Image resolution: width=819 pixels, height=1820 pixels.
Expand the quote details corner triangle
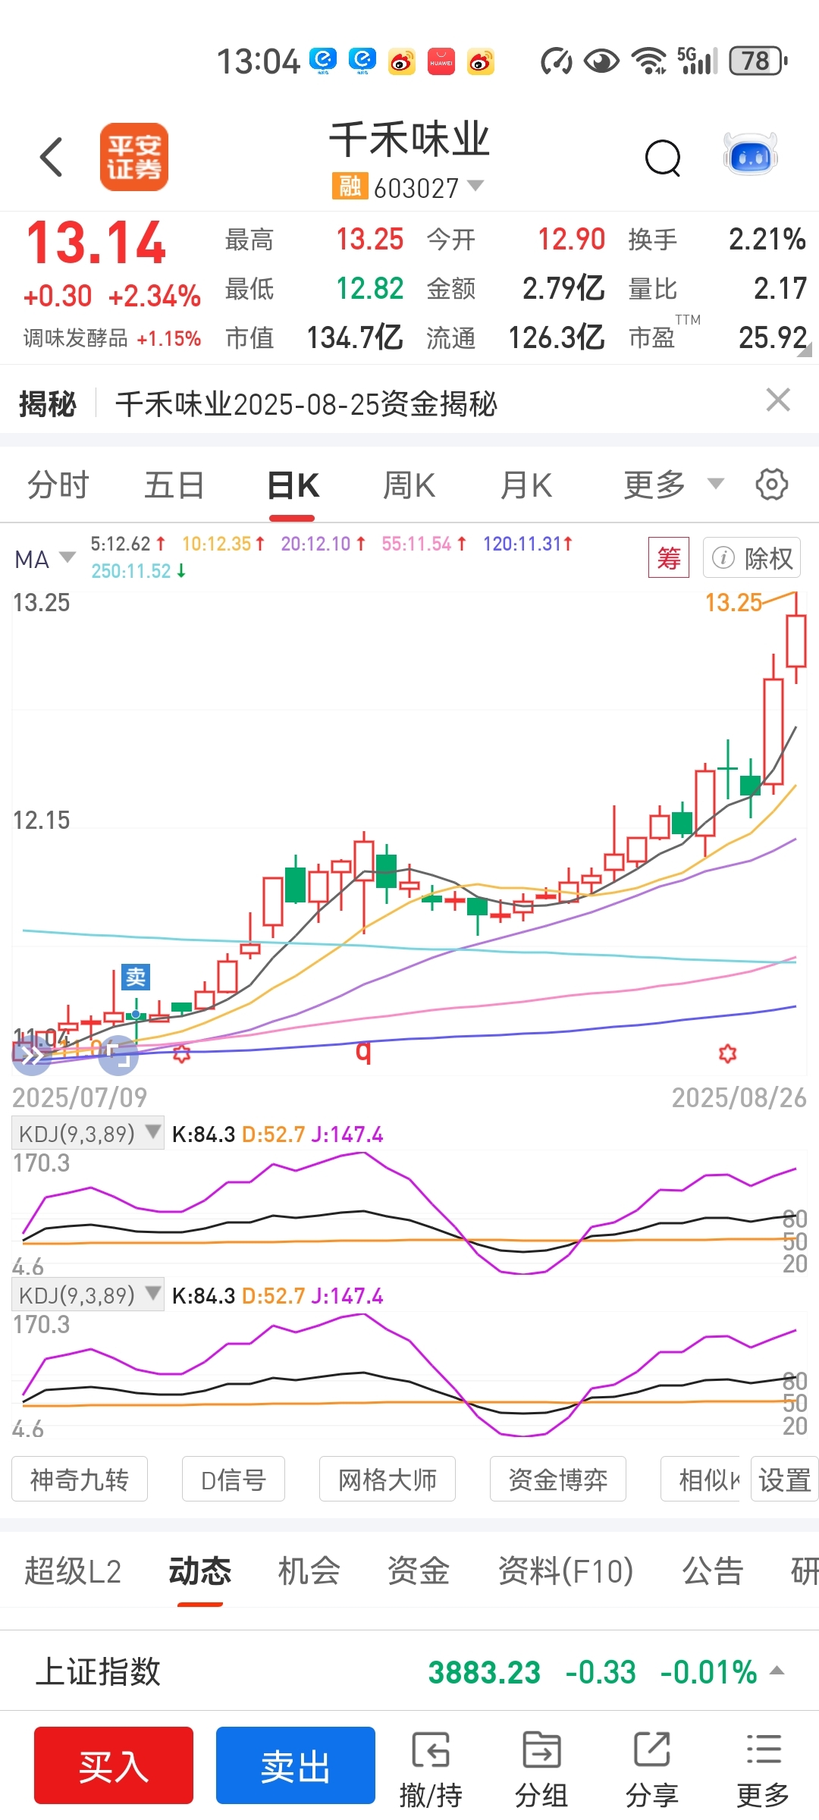[x=806, y=350]
